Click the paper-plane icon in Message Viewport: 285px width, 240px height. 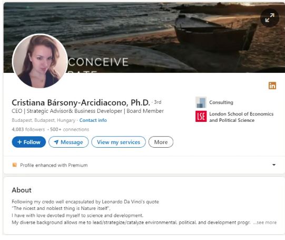(56, 142)
